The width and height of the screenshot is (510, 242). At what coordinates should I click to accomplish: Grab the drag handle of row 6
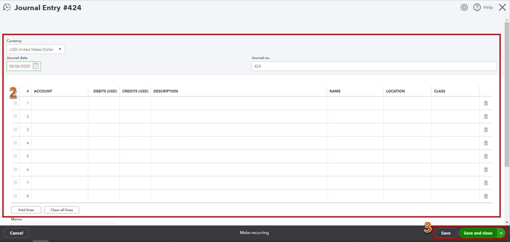[15, 170]
